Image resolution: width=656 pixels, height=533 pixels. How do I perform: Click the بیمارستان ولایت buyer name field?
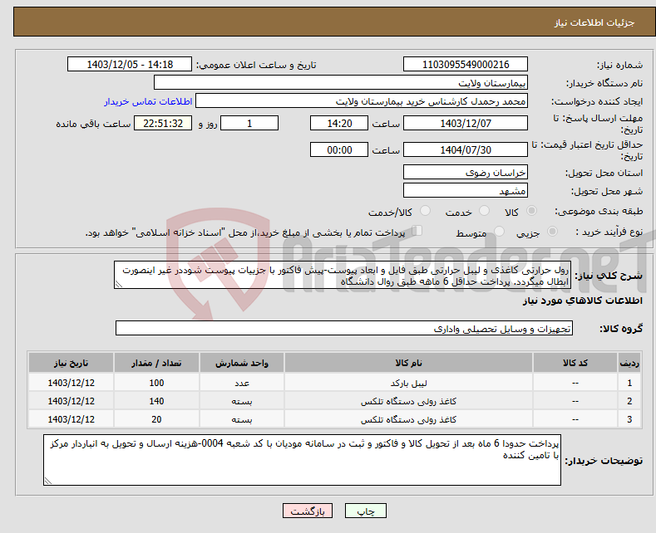(341, 83)
